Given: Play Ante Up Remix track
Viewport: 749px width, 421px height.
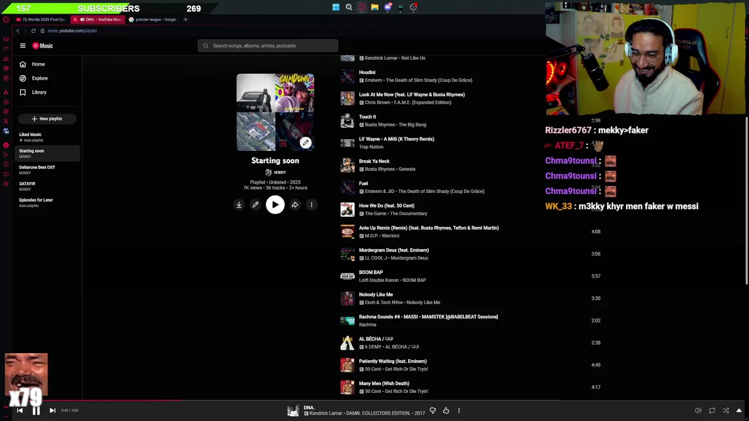Looking at the screenshot, I should (429, 228).
